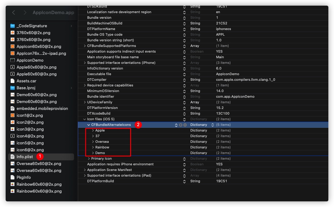This screenshot has width=334, height=207.
Task: Add a row with the CFBundleAlternateIcons plus button
Action: pyautogui.click(x=181, y=125)
